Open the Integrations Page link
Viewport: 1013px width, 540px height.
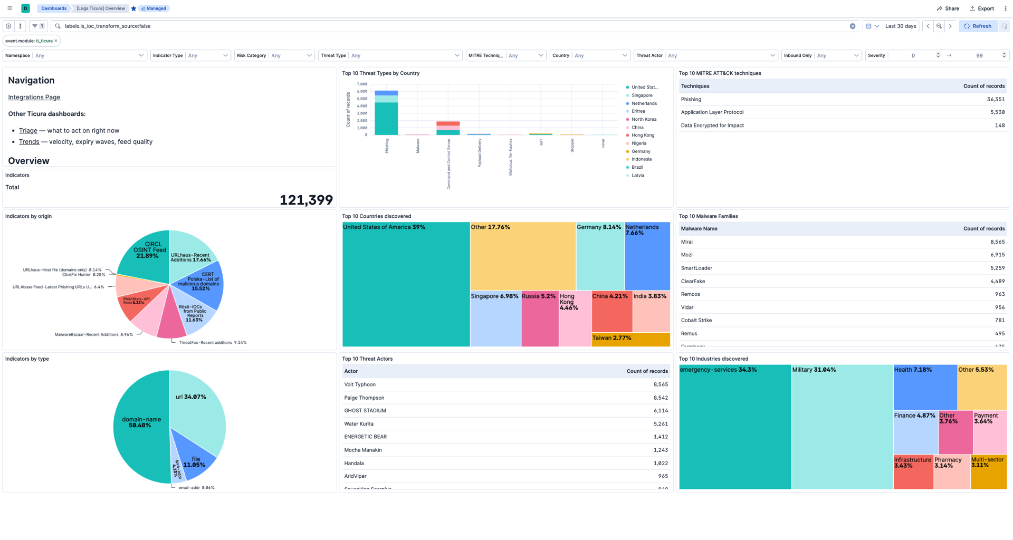34,97
